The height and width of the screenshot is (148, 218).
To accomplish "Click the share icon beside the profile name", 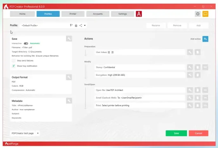I will point(81,25).
